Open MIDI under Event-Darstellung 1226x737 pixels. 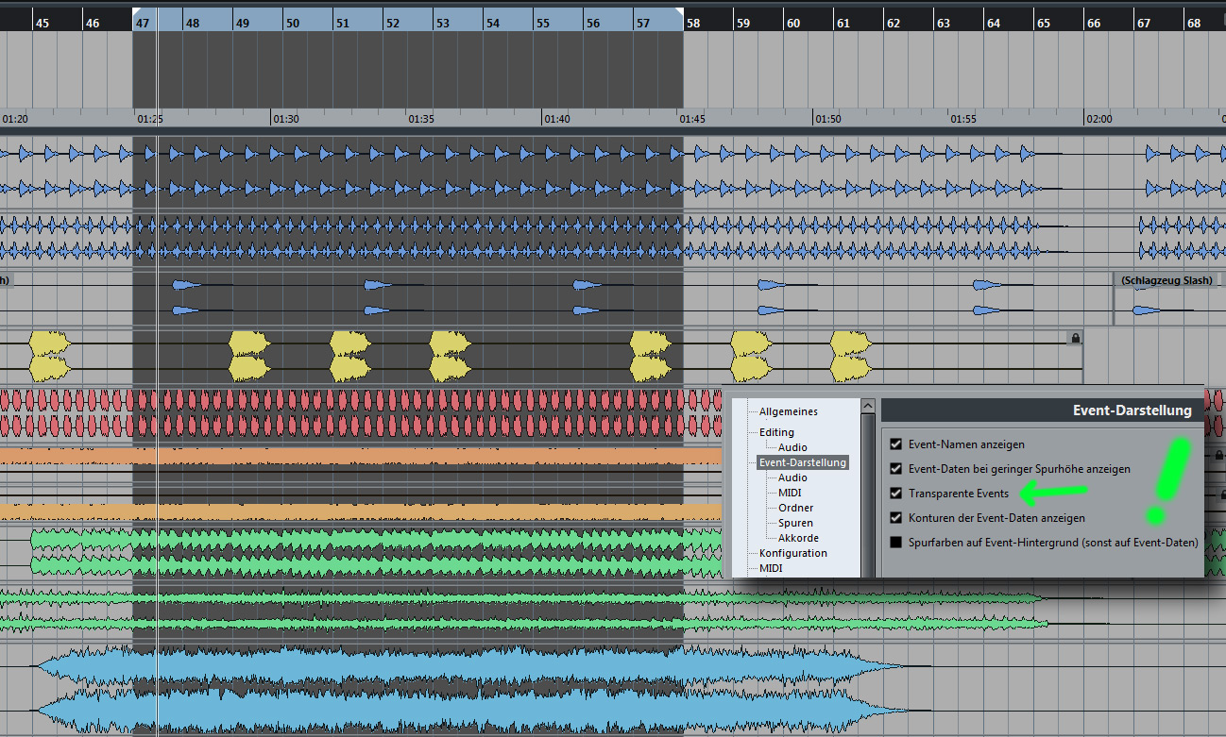pyautogui.click(x=790, y=493)
